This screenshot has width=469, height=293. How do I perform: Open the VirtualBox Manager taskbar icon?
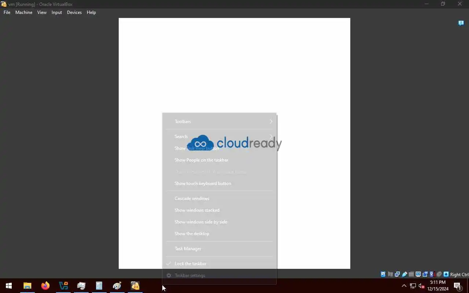[63, 286]
